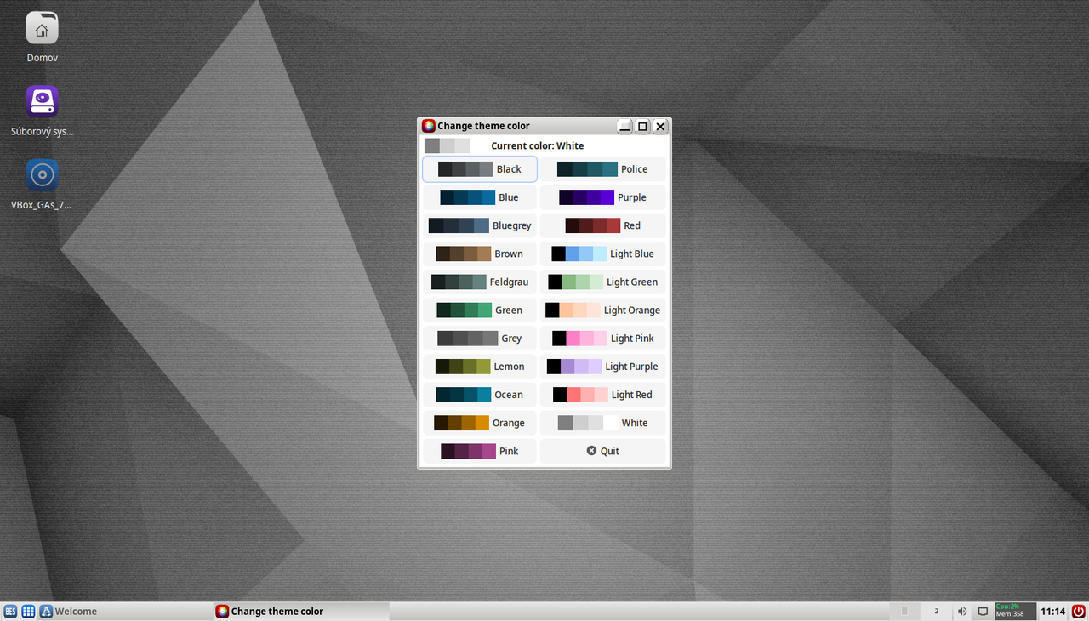Minimize the Change theme color window

coord(624,126)
